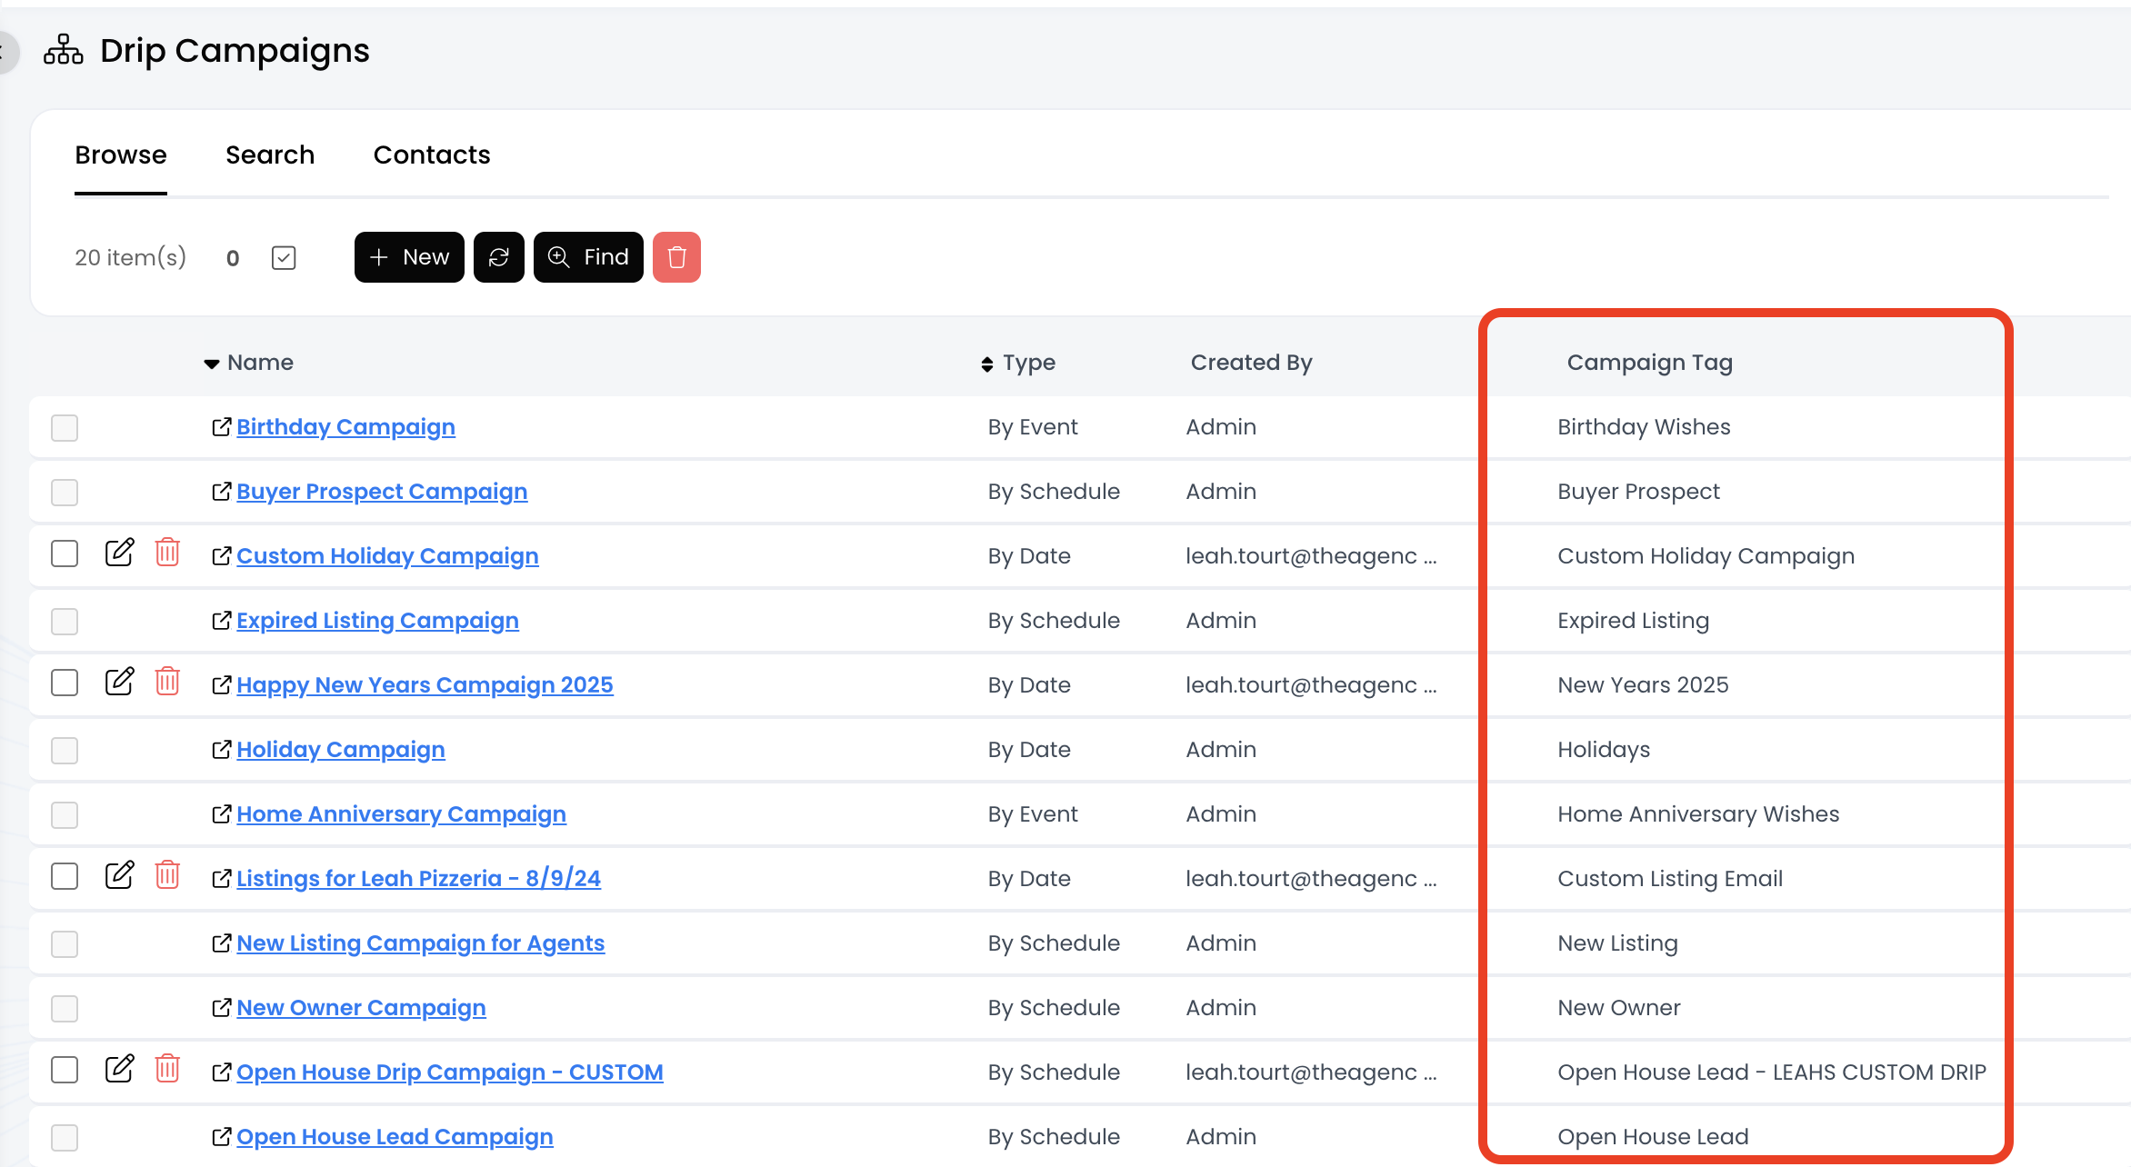
Task: Click edit pencil for Listings for Leah Pizzeria
Action: pyautogui.click(x=119, y=875)
